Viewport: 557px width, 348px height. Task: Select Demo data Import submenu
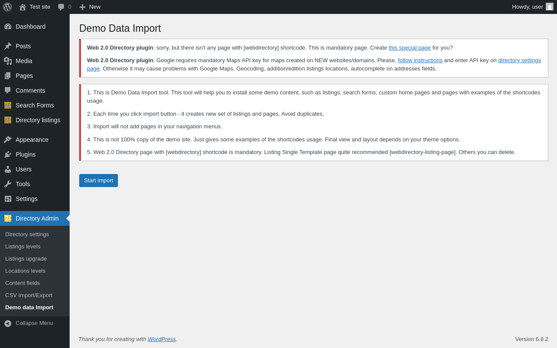pyautogui.click(x=29, y=307)
